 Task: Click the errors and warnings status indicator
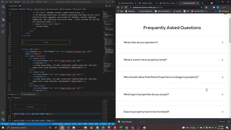pos(21,124)
